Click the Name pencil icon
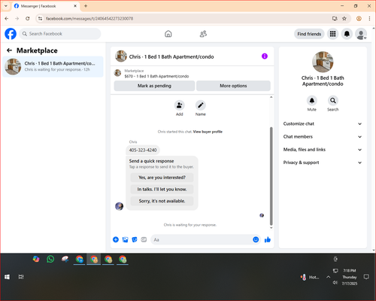This screenshot has height=301, width=376. click(201, 105)
